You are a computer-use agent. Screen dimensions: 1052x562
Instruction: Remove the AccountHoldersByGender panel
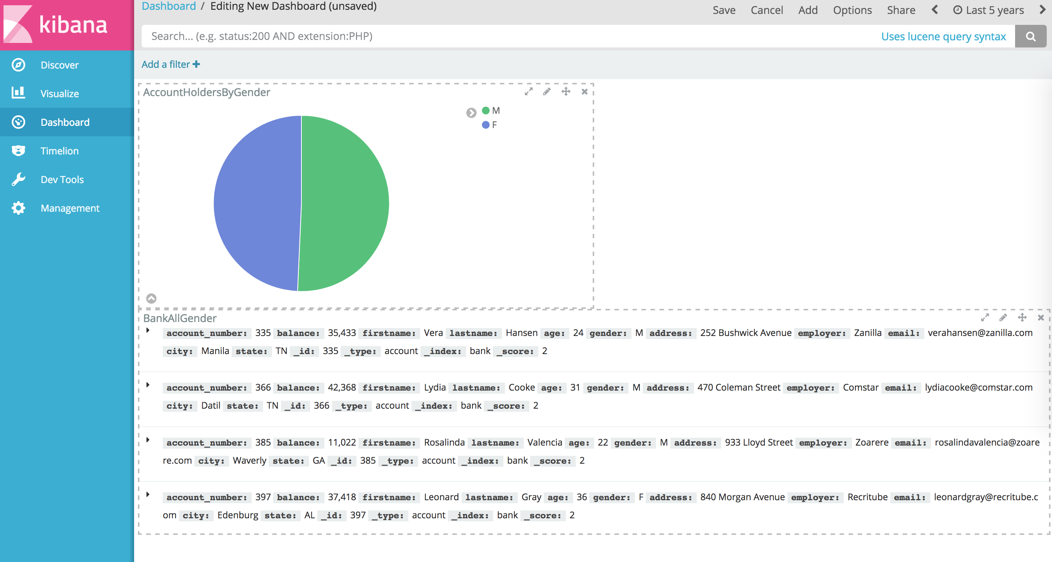[x=584, y=92]
